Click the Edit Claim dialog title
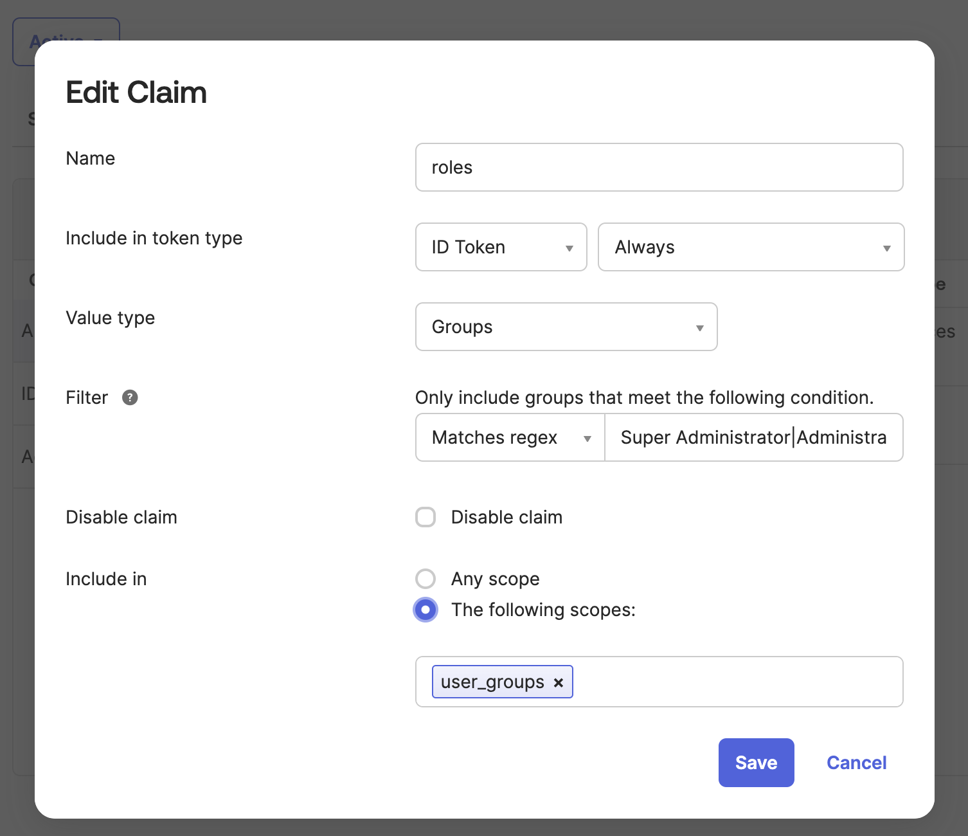This screenshot has height=836, width=968. (x=136, y=93)
